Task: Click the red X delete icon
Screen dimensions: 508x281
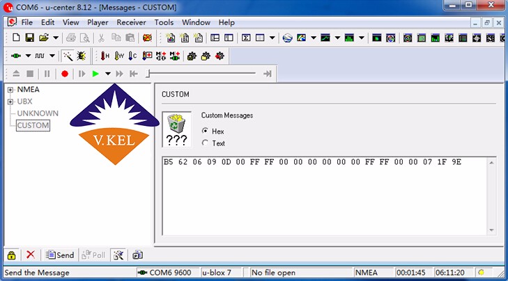Action: point(30,255)
